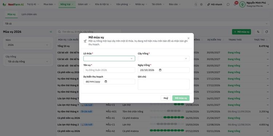273x136 pixels.
Task: Click the Lứa lợn thịt tháng 2 row name
Action: pos(68,125)
